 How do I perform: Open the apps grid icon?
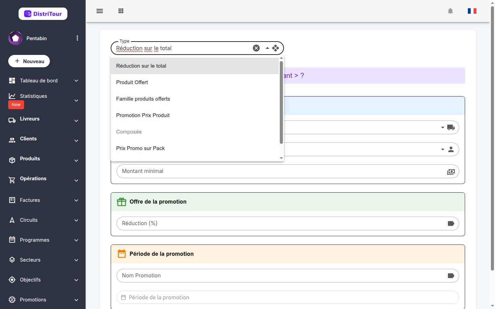(121, 11)
